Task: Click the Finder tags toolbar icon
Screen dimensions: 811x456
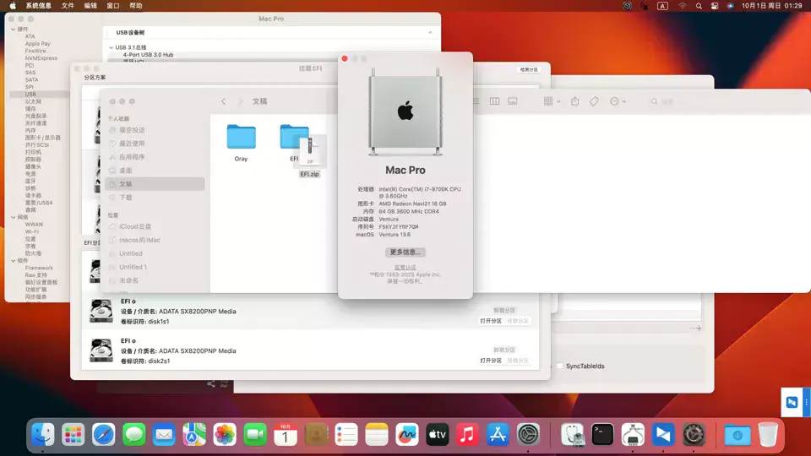Action: 594,101
